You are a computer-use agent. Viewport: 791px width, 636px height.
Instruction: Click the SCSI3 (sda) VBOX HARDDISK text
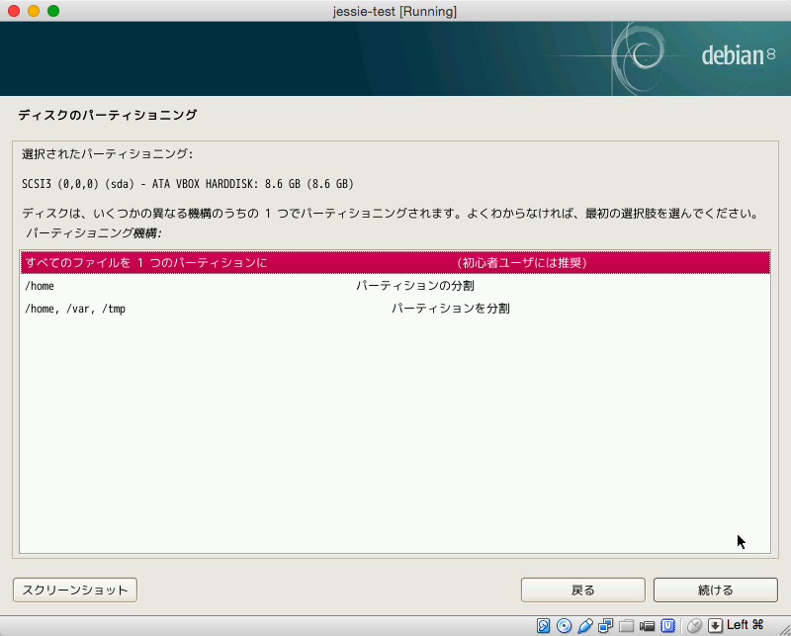[188, 184]
